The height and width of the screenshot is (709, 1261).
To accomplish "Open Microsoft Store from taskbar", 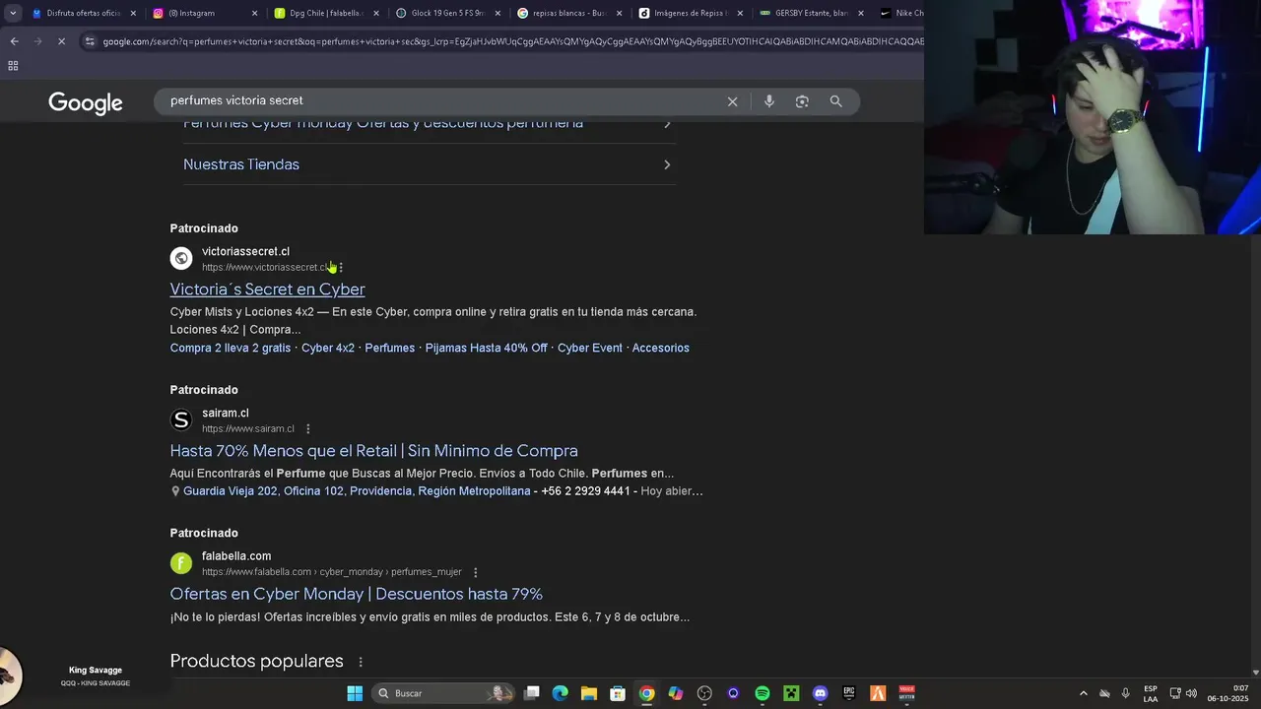I will [618, 693].
